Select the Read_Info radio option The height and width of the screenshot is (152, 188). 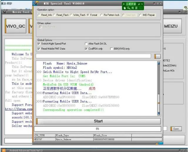[45, 15]
